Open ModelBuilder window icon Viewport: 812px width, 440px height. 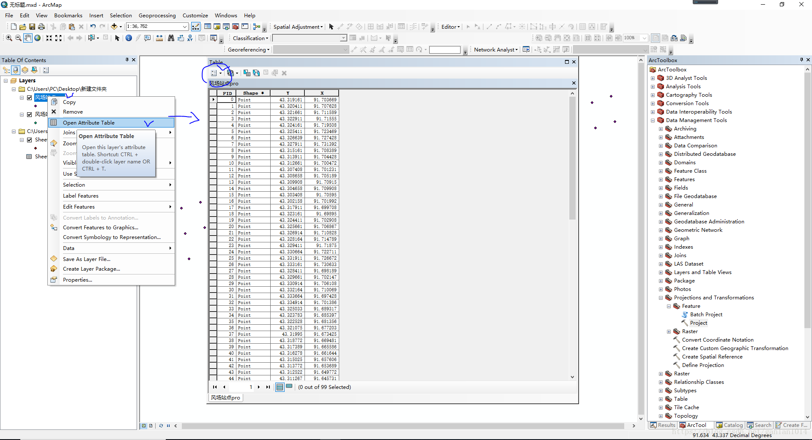coord(257,27)
